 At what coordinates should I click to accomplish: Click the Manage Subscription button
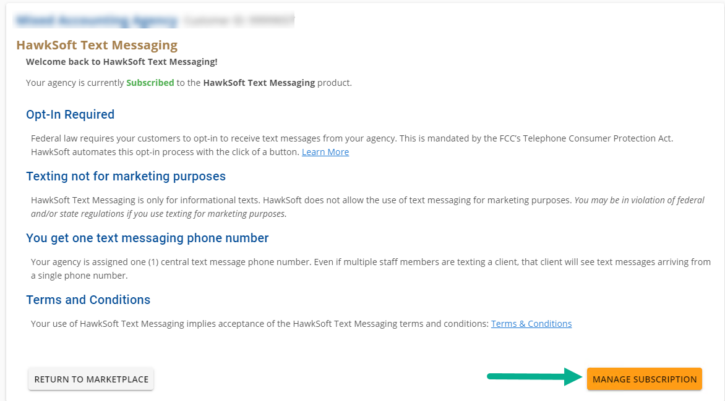(x=644, y=379)
